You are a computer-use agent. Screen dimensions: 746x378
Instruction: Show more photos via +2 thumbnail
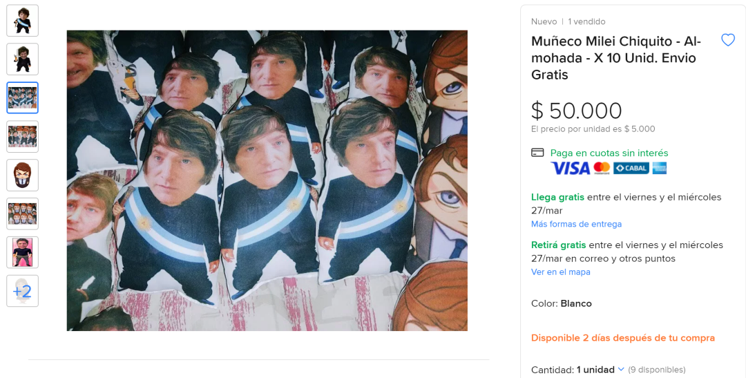pos(22,291)
